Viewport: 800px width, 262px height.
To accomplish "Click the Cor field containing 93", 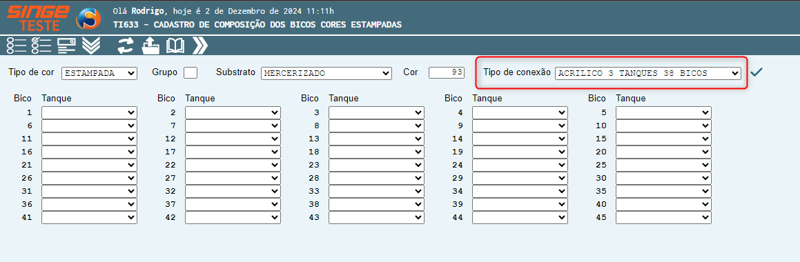I will (x=447, y=73).
